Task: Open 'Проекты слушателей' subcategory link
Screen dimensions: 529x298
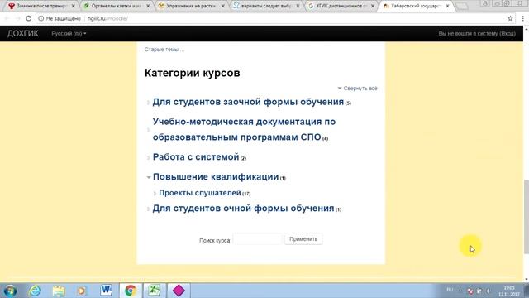Action: (x=200, y=193)
